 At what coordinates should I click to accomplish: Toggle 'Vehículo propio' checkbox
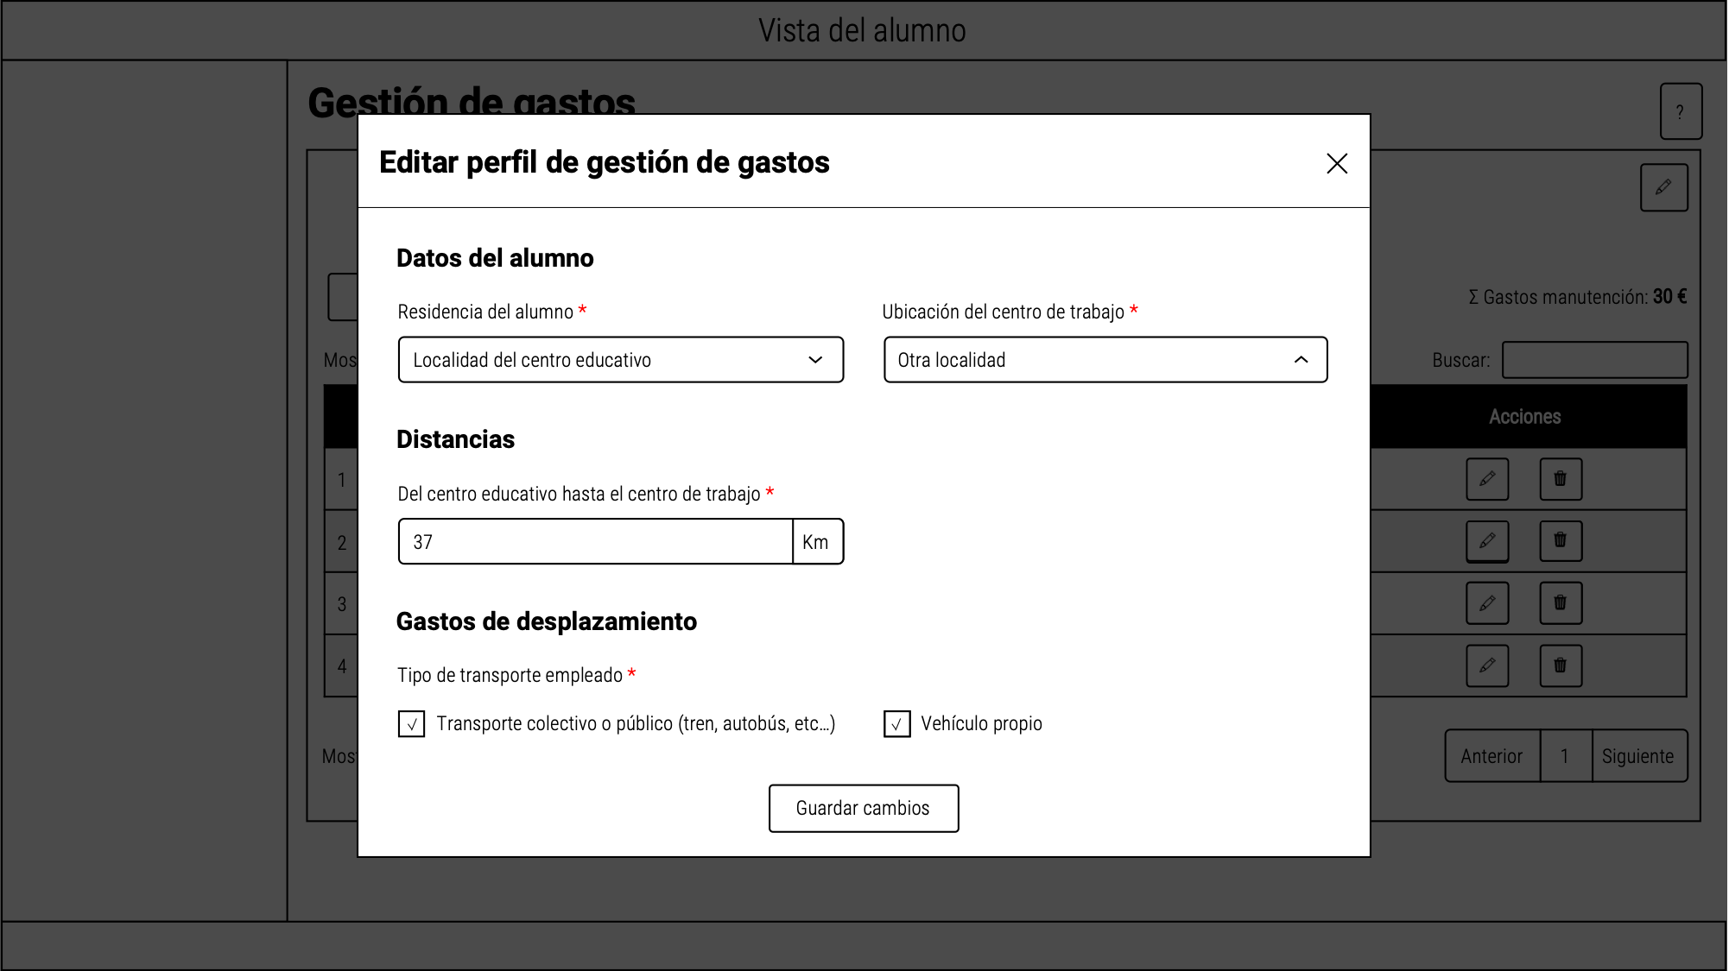(x=896, y=723)
